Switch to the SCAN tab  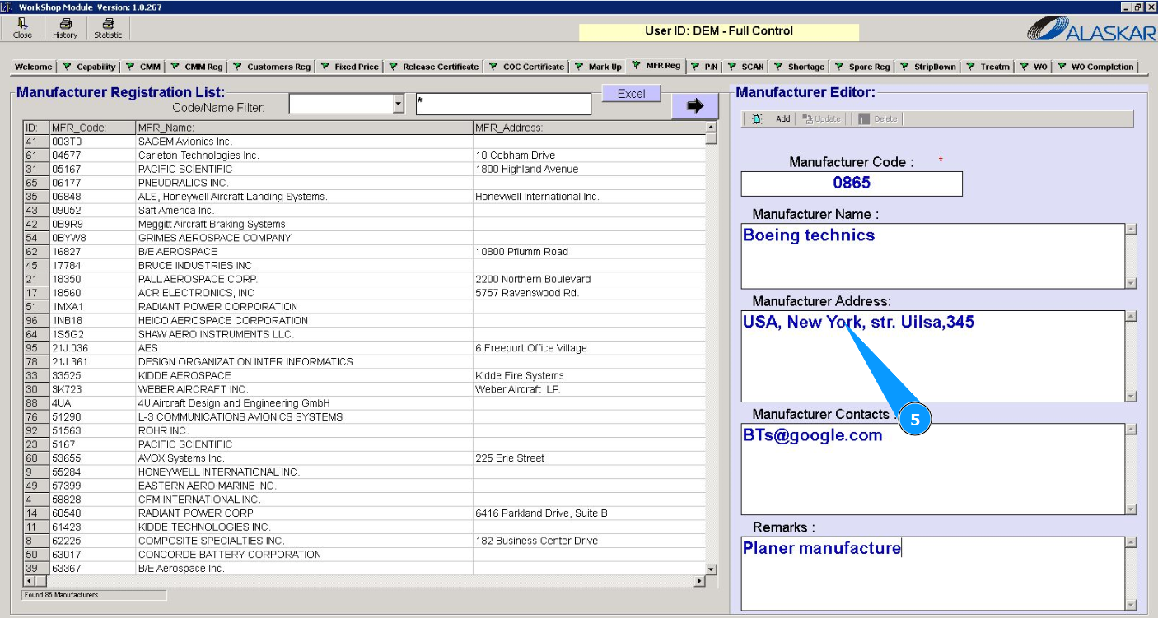tap(745, 67)
